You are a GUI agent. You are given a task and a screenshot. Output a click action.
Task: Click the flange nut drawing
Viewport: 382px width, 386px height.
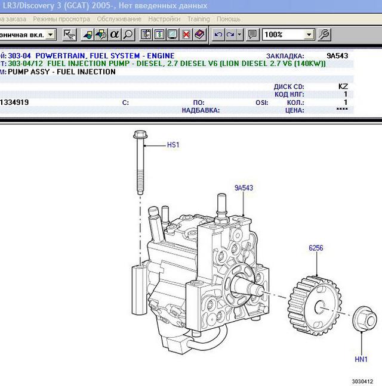click(x=365, y=319)
